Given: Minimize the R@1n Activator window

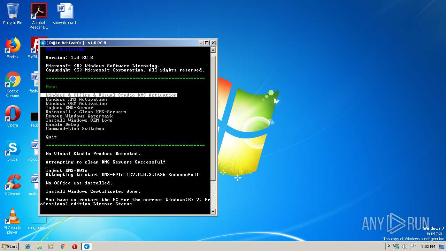Looking at the screenshot, I should tap(201, 43).
